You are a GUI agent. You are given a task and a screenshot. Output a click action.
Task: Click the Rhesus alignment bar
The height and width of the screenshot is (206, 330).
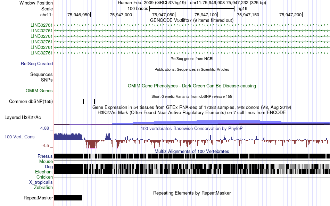tap(192, 156)
